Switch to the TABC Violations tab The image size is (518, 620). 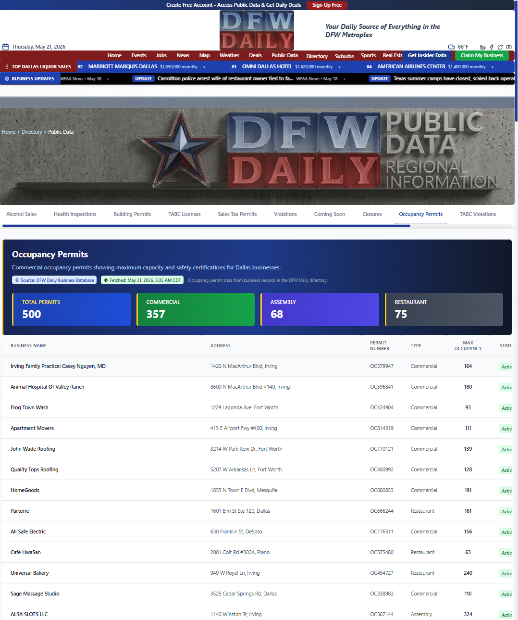pos(478,214)
